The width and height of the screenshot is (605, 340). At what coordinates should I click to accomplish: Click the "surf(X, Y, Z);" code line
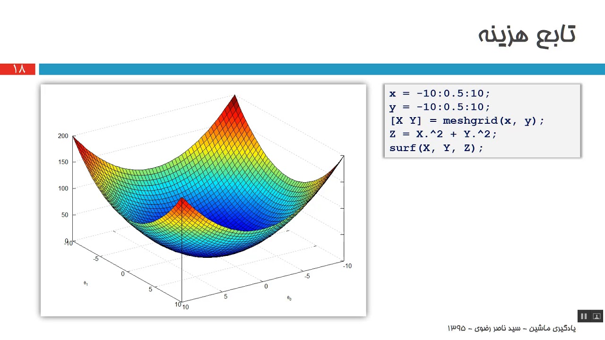436,148
